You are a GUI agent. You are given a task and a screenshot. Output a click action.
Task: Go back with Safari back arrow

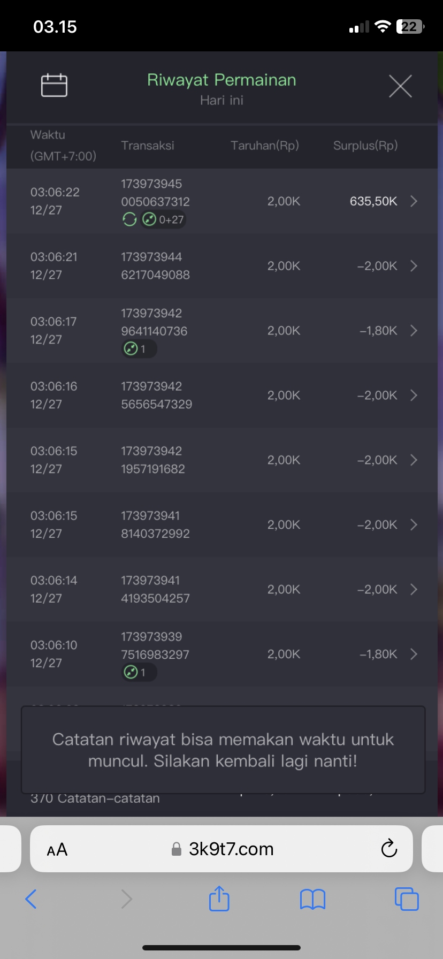pos(32,899)
